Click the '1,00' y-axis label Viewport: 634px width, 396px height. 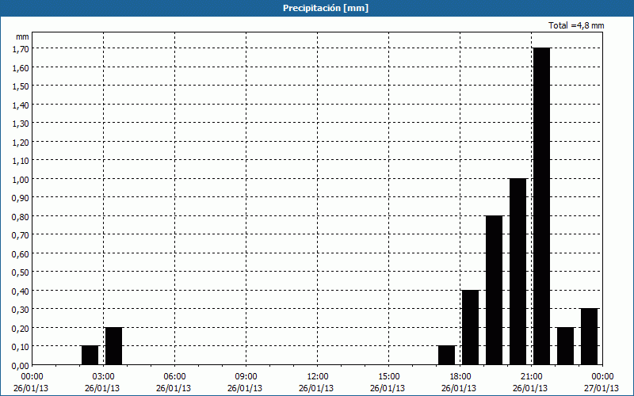click(21, 179)
